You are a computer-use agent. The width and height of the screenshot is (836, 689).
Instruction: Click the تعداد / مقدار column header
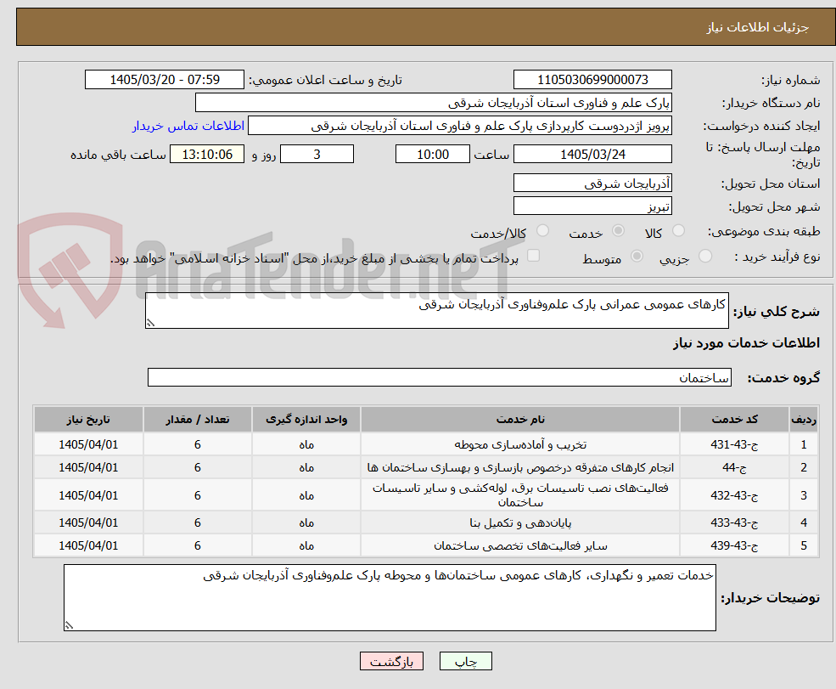point(197,420)
